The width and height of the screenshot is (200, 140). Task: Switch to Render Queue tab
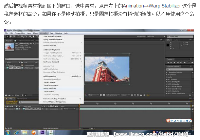22,99
